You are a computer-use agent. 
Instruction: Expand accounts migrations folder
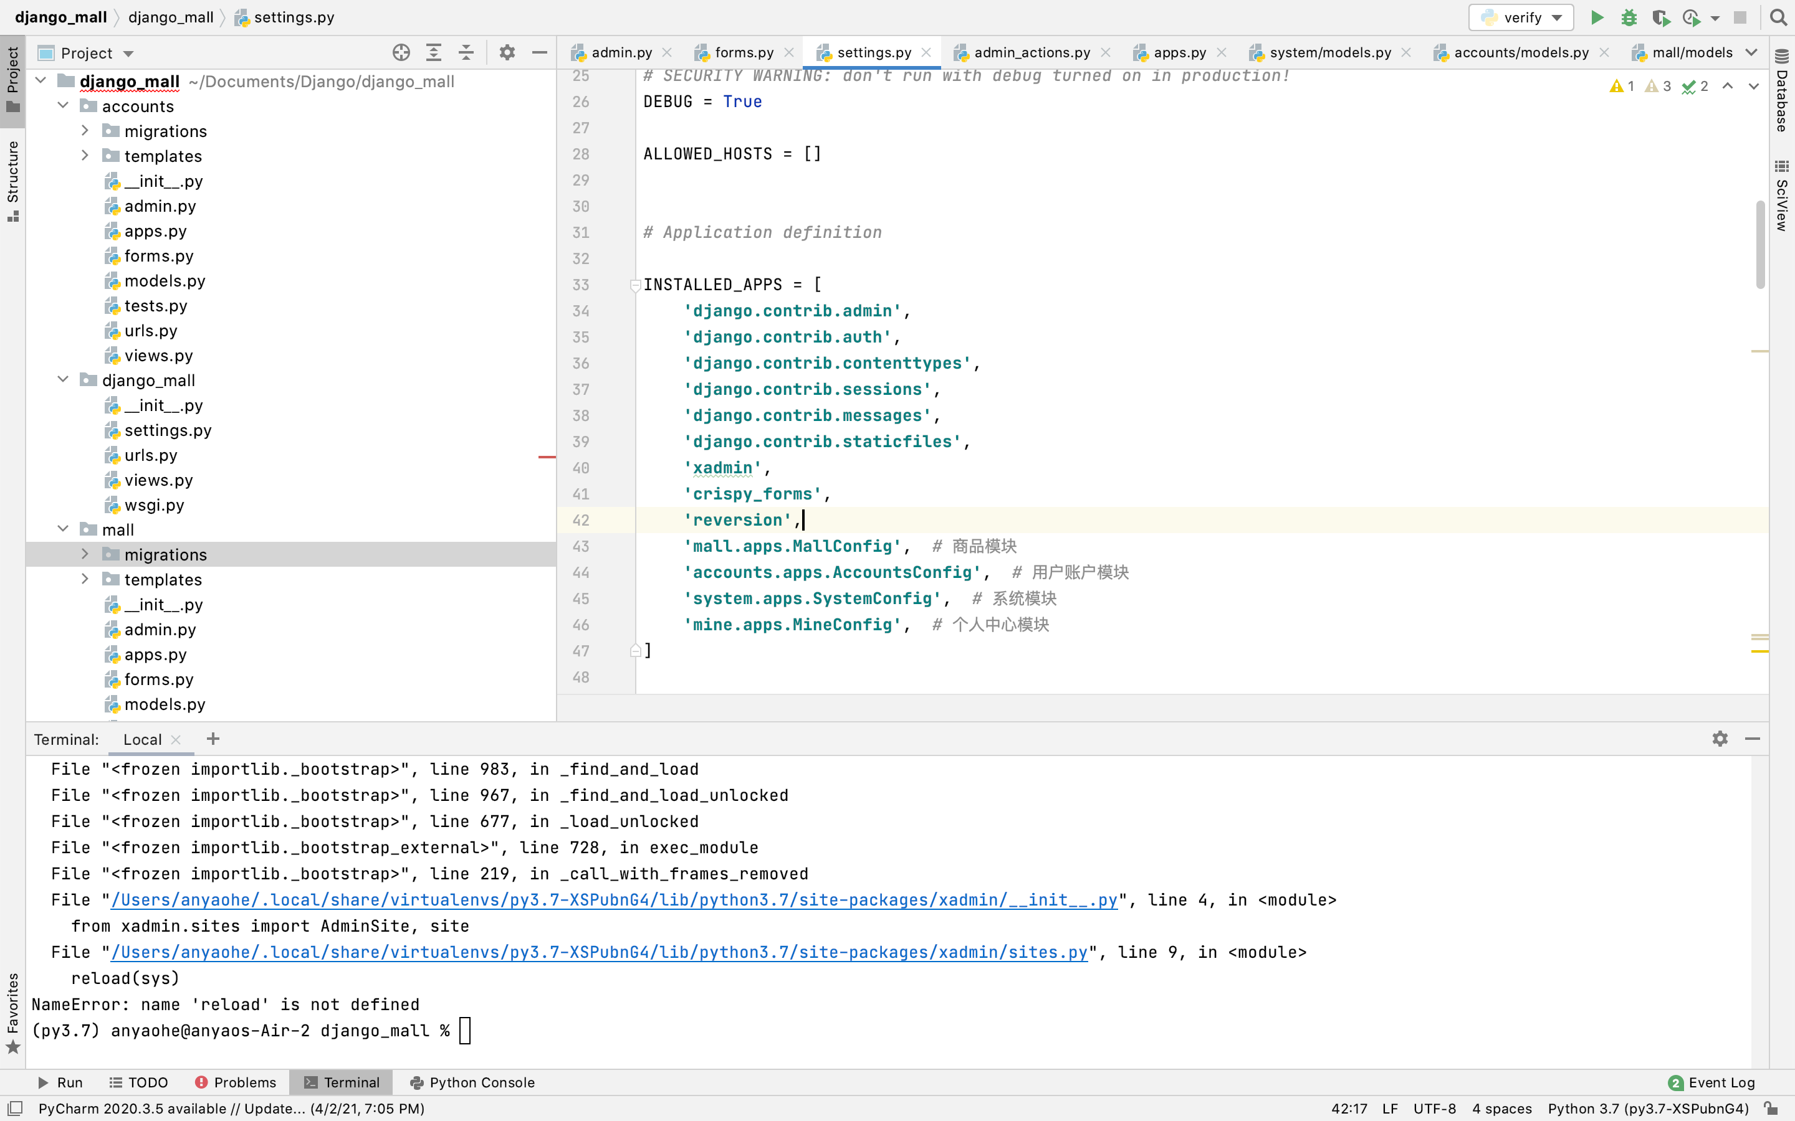(x=85, y=131)
